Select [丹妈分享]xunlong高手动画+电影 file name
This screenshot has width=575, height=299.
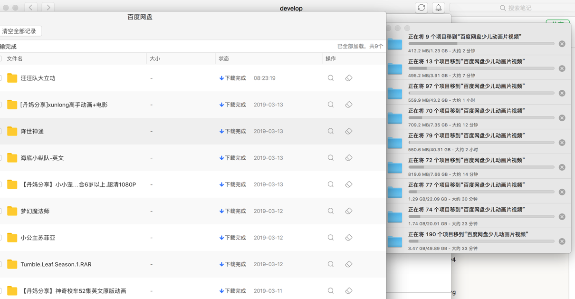tap(64, 105)
